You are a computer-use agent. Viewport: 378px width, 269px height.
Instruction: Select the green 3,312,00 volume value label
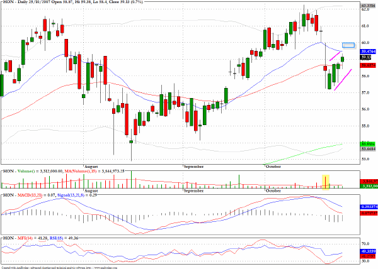(369, 186)
